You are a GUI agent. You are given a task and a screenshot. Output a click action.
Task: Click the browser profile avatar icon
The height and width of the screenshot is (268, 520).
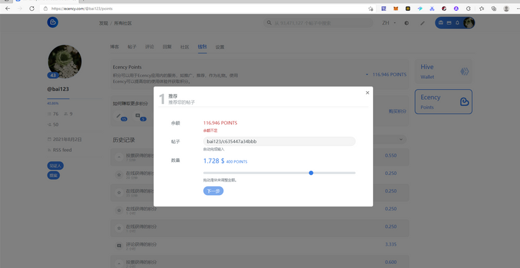coord(506,9)
